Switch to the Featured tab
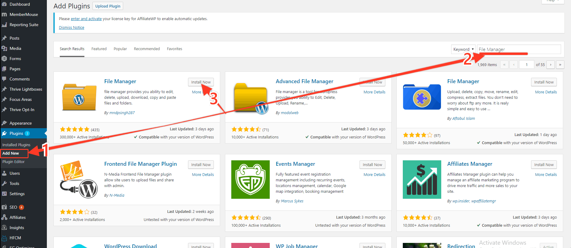The width and height of the screenshot is (571, 248). [99, 49]
